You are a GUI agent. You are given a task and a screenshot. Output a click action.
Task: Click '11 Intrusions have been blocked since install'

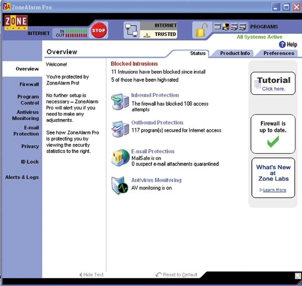pyautogui.click(x=159, y=72)
